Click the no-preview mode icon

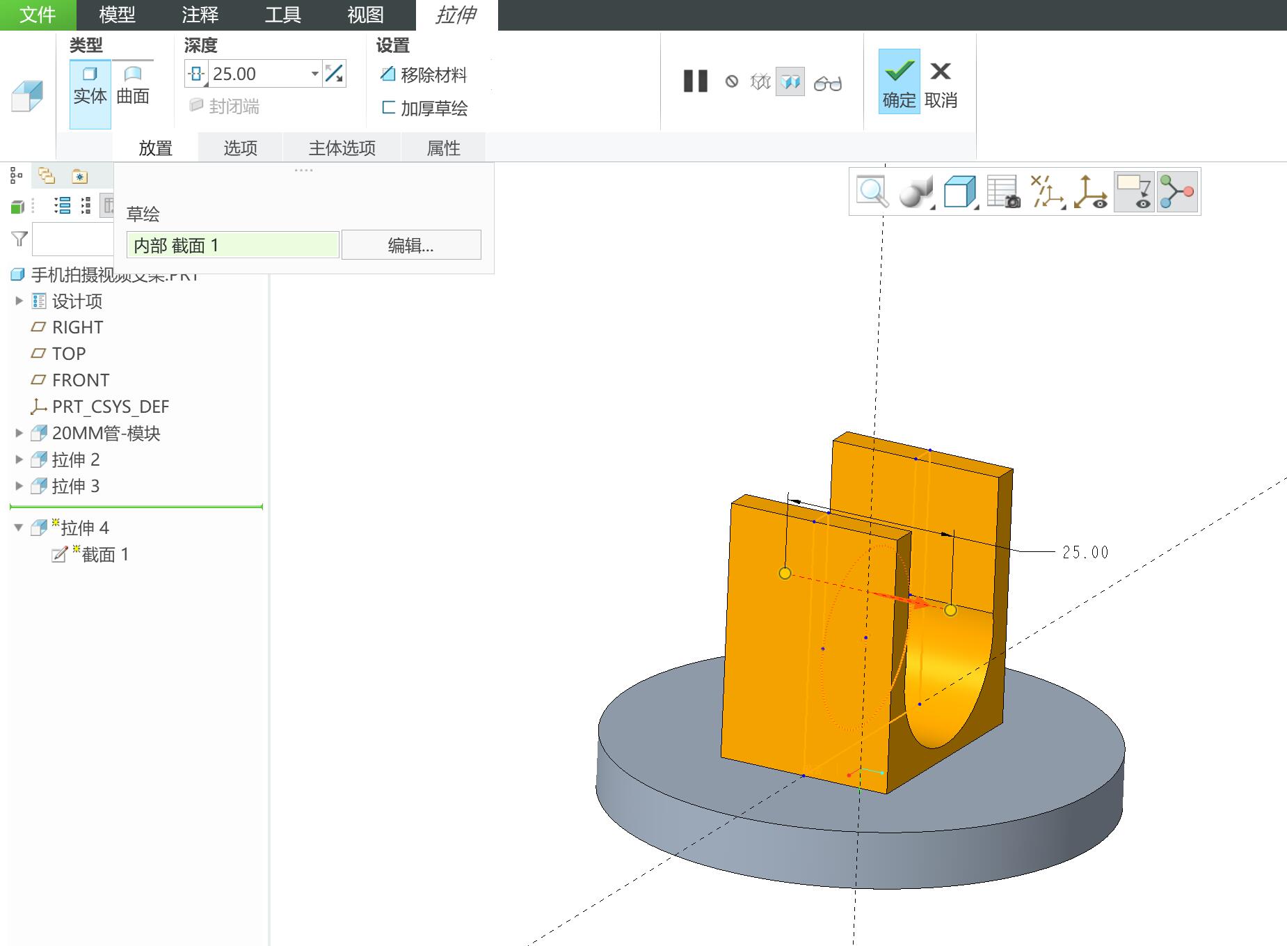(732, 82)
